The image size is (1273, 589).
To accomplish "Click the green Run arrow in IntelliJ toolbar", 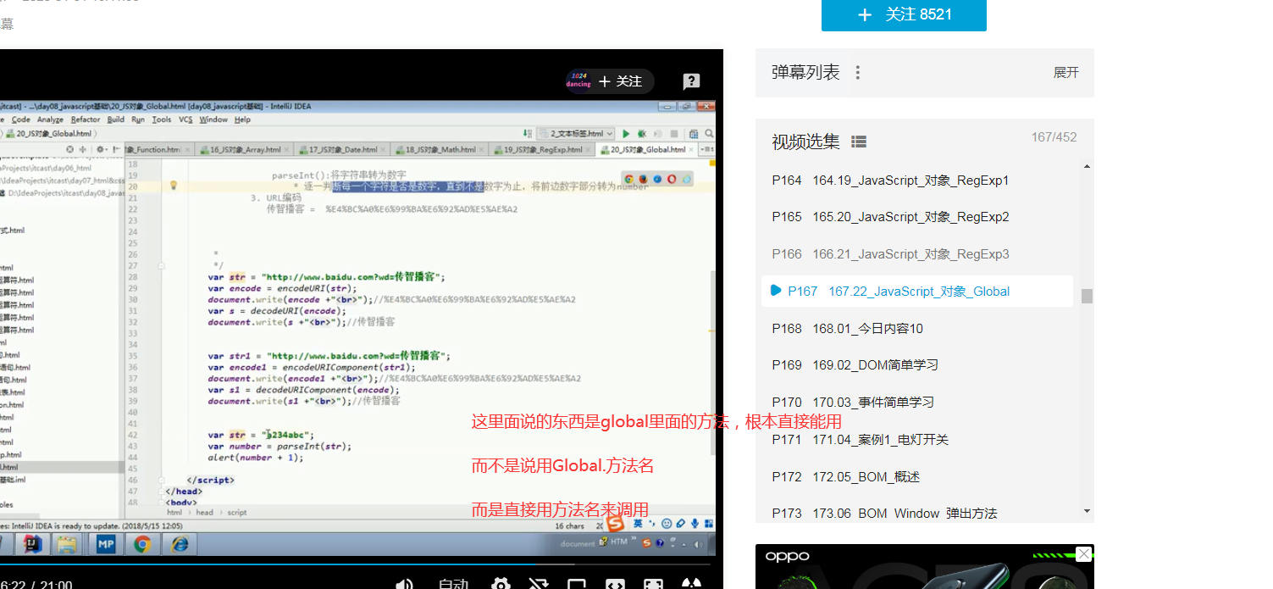I will click(x=626, y=134).
